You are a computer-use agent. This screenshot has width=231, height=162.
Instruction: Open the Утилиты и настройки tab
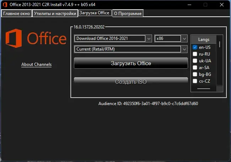pos(55,14)
